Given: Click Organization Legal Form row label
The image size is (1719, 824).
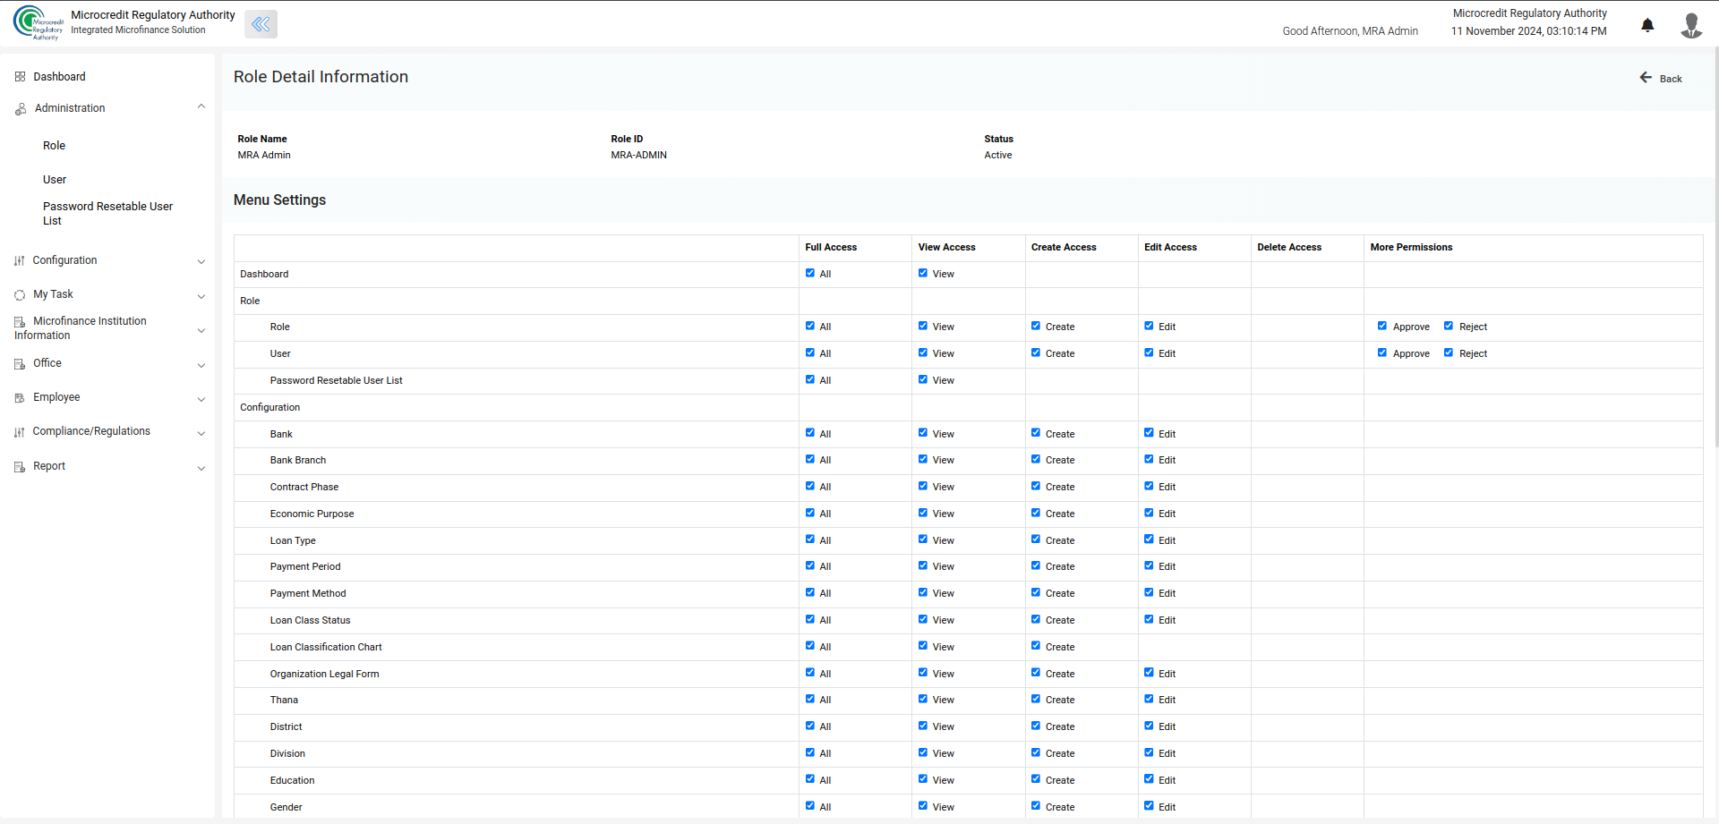Looking at the screenshot, I should pos(324,674).
